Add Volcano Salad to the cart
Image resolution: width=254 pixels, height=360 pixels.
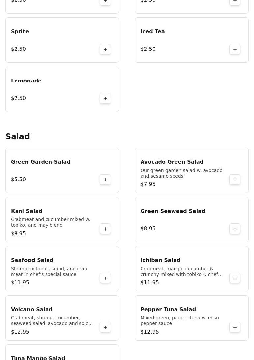pyautogui.click(x=105, y=327)
